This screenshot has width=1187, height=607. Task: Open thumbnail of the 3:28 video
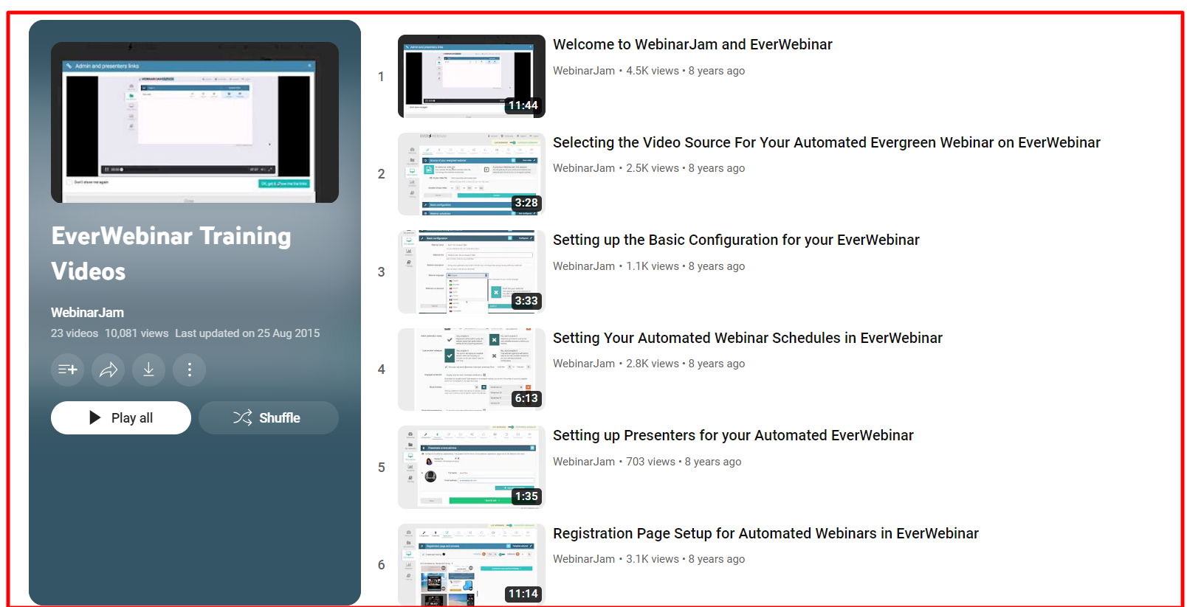tap(472, 174)
